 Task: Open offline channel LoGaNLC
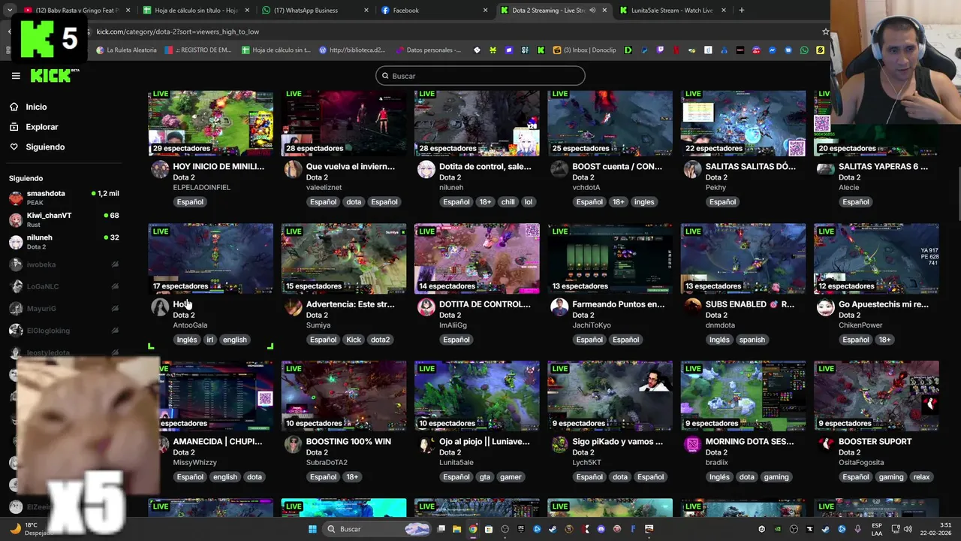64,286
